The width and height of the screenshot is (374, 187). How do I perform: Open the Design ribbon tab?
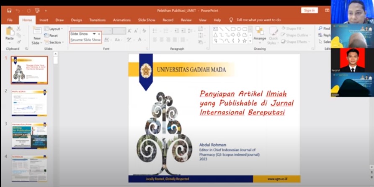click(x=76, y=20)
